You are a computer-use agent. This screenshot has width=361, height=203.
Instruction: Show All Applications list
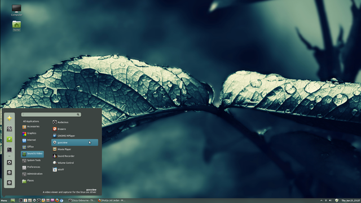coord(31,121)
